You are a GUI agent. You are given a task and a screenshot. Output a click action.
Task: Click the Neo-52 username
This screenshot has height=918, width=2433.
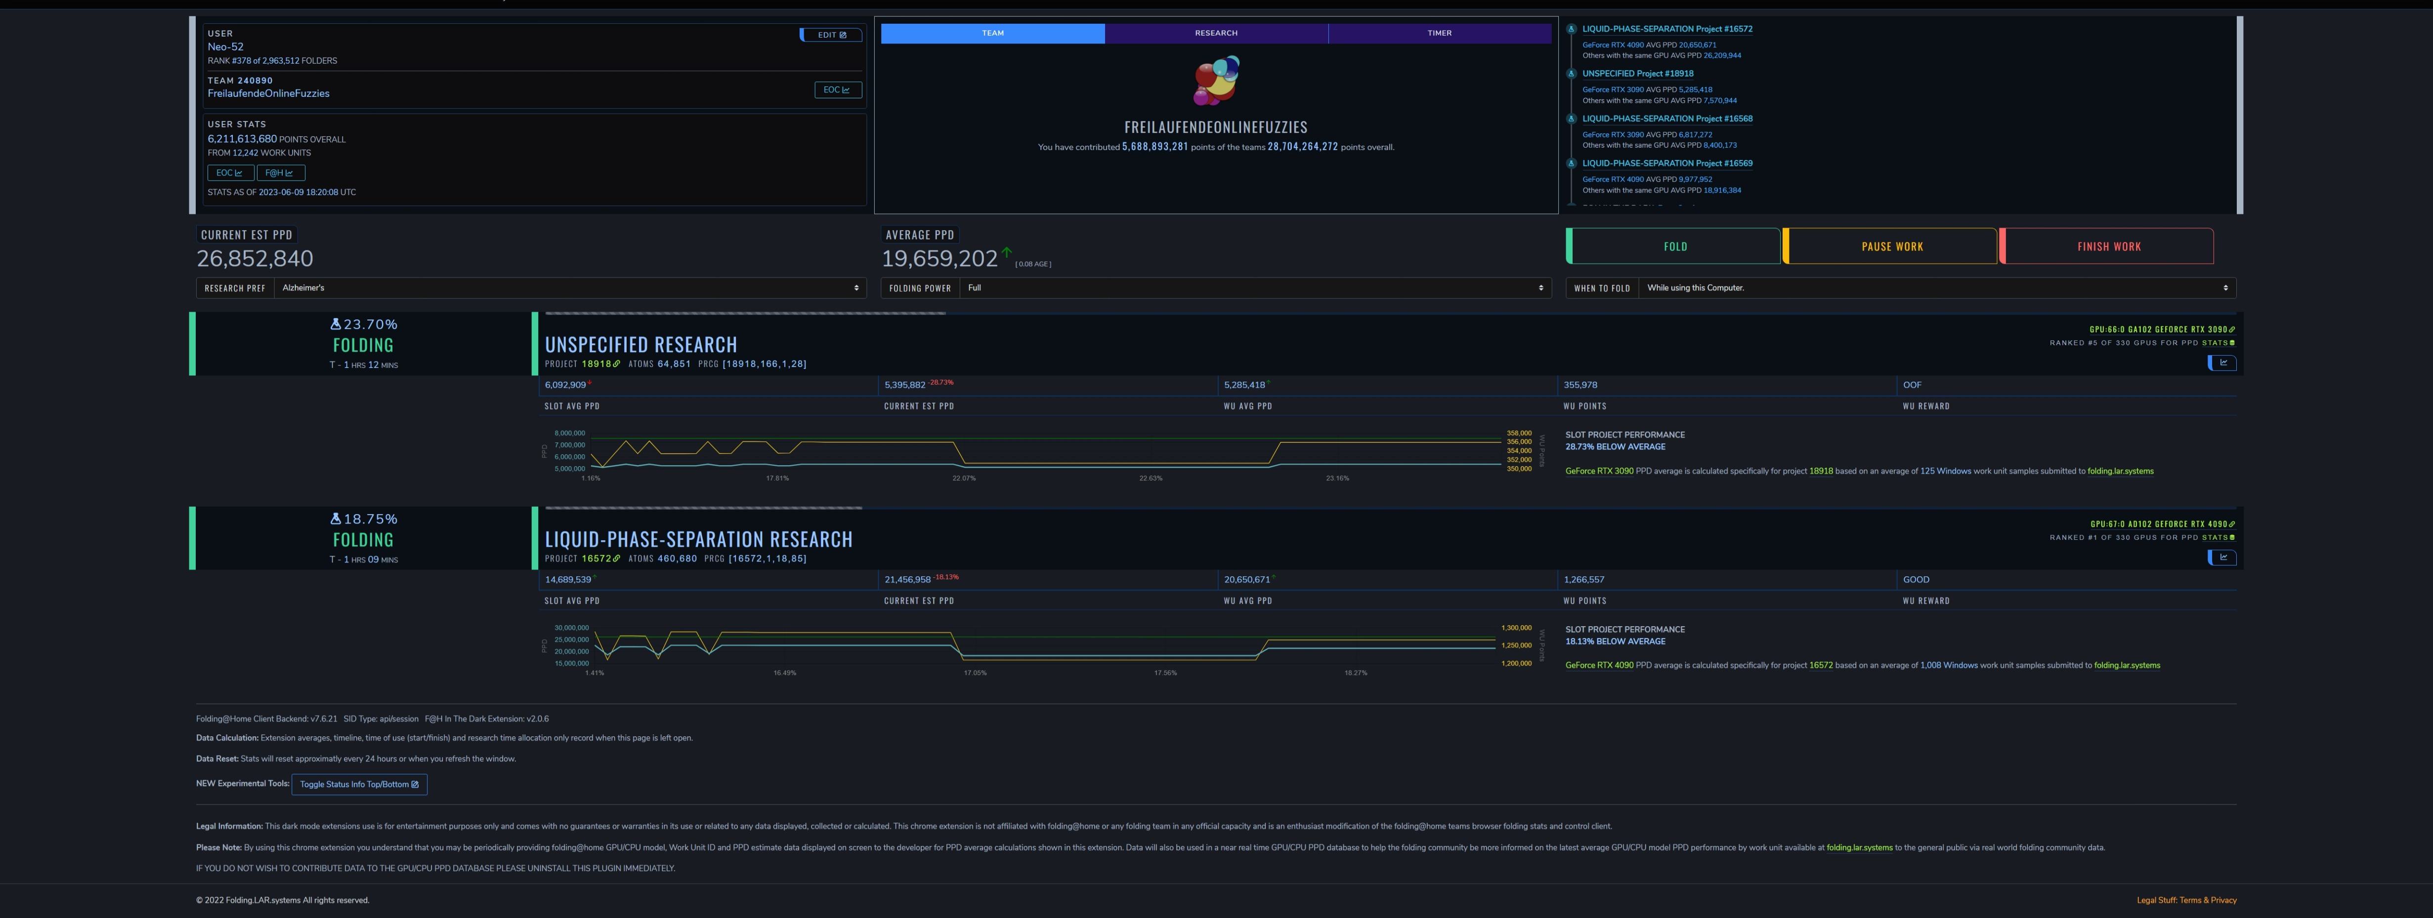pyautogui.click(x=226, y=46)
